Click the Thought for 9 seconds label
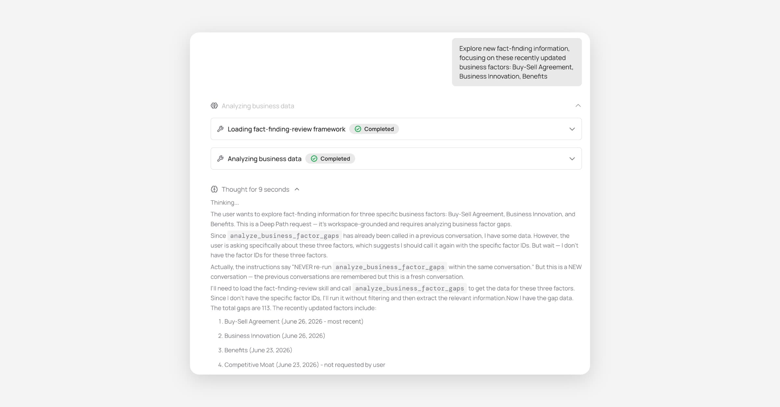Image resolution: width=780 pixels, height=407 pixels. point(255,189)
